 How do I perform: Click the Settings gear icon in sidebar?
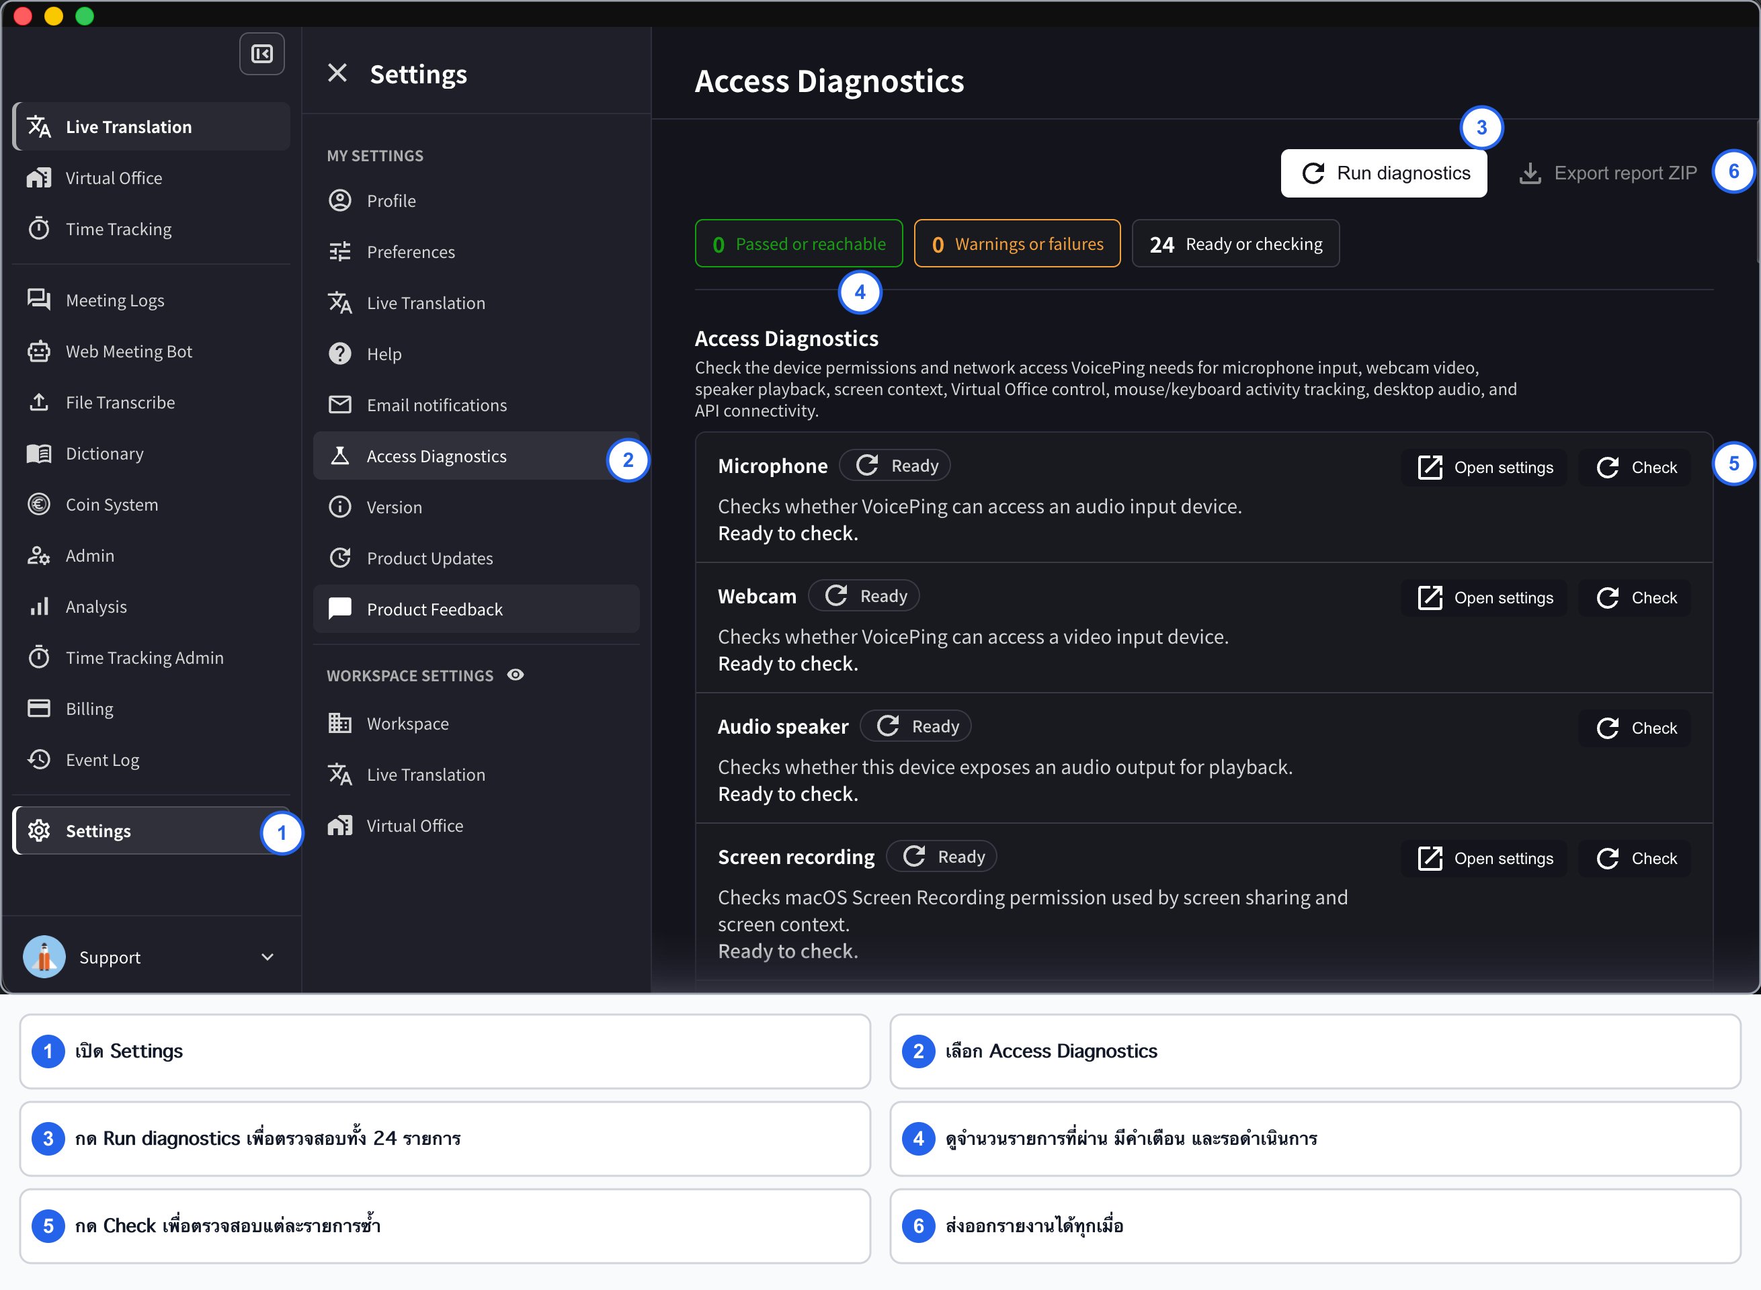coord(39,831)
